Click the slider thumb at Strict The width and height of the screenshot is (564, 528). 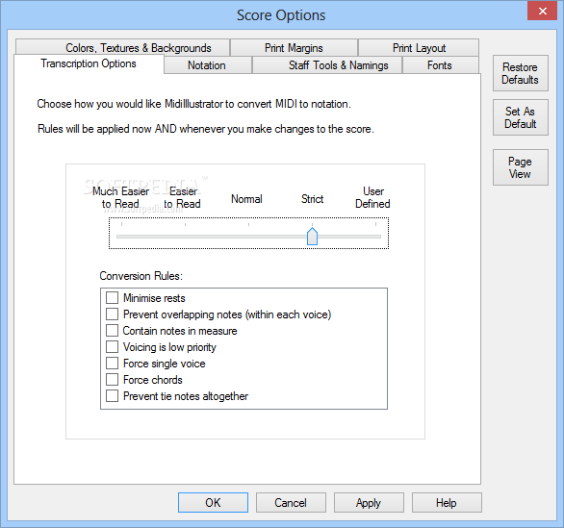312,237
